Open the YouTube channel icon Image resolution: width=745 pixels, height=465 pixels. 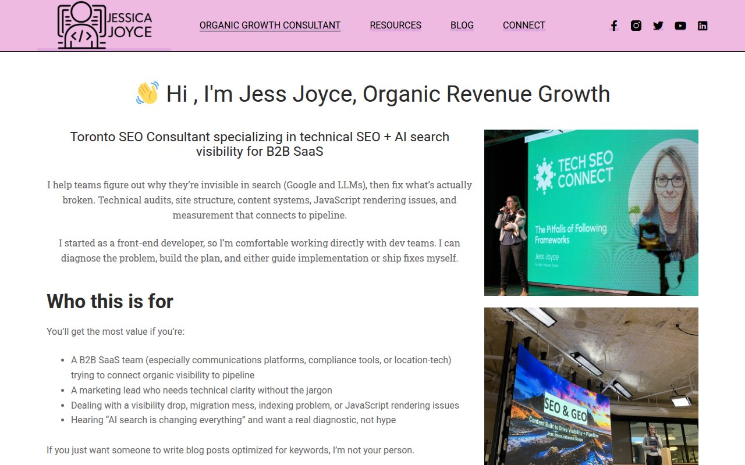pos(680,26)
